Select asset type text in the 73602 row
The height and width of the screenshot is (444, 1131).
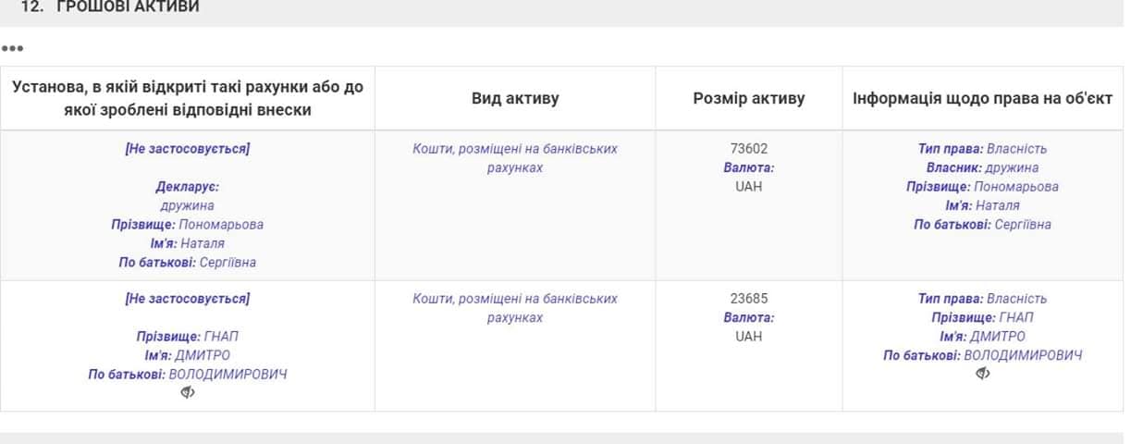[515, 158]
